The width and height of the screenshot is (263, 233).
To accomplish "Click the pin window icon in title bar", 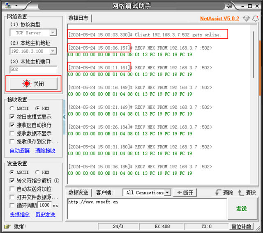I will pos(231,6).
